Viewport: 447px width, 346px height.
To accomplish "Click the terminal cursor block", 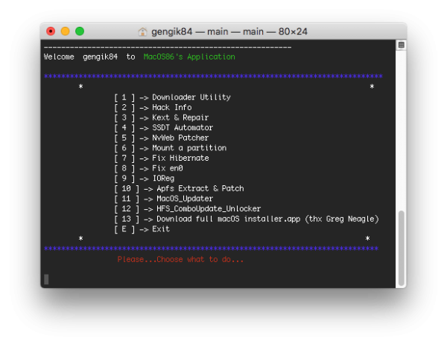I will point(46,279).
